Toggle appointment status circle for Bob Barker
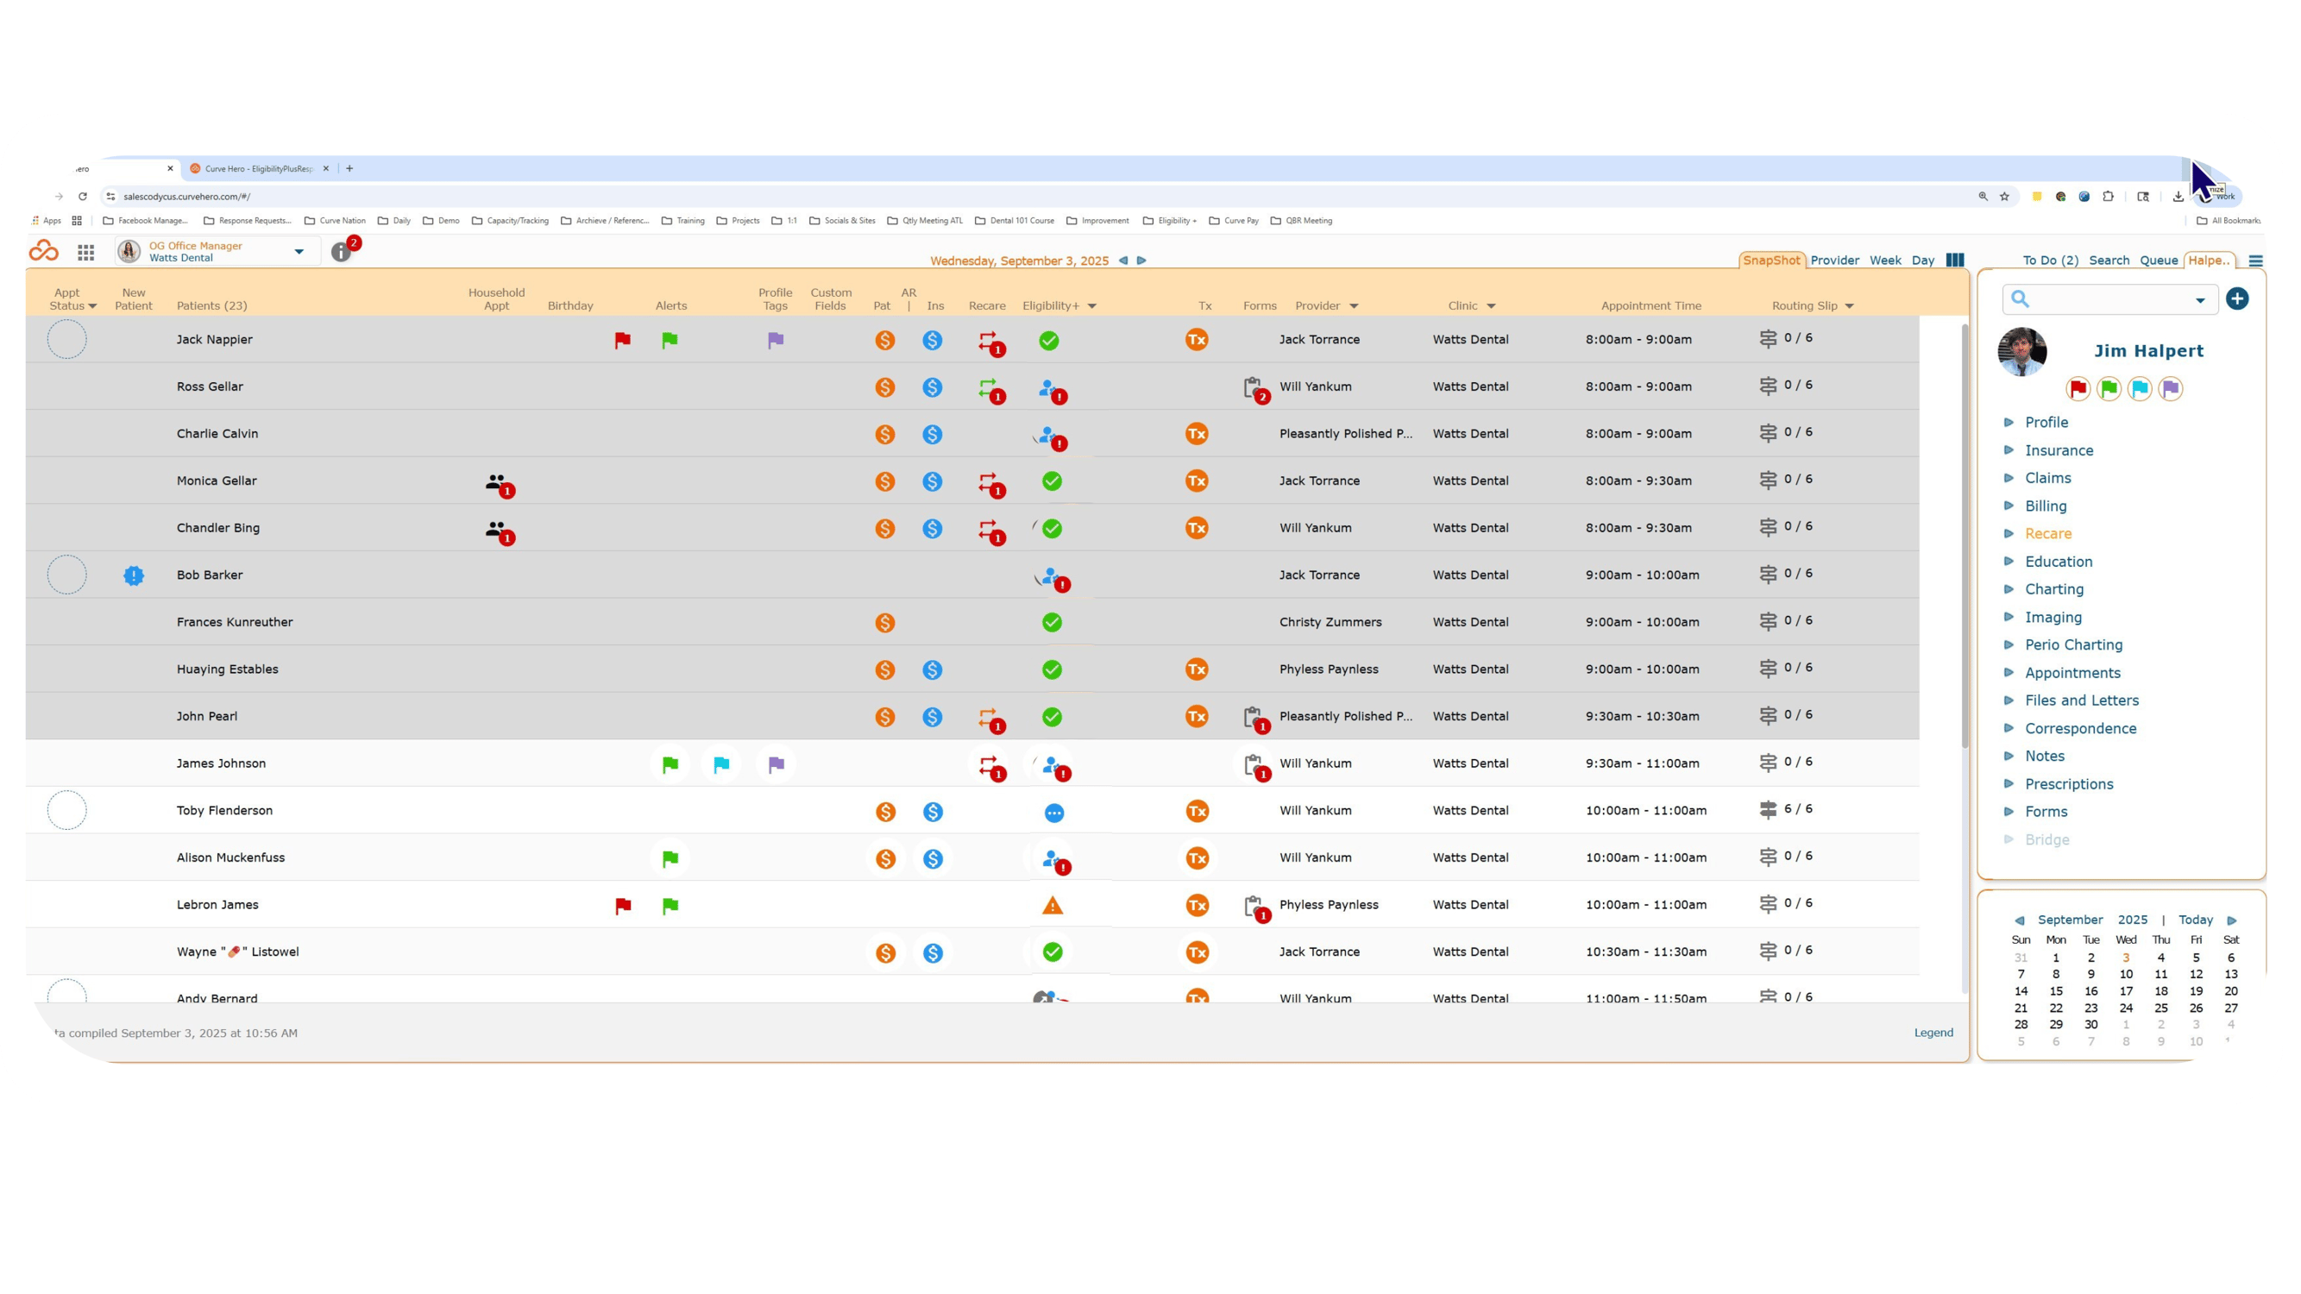The width and height of the screenshot is (2301, 1294). point(67,575)
